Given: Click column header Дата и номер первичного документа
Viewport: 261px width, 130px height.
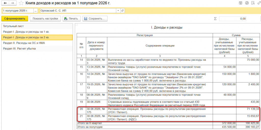Looking at the screenshot, I should (x=96, y=46).
